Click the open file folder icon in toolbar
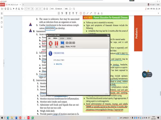Viewport: 161px width, 120px height. click(x=2, y=9)
